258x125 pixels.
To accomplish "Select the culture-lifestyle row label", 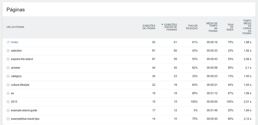I will [20, 85].
